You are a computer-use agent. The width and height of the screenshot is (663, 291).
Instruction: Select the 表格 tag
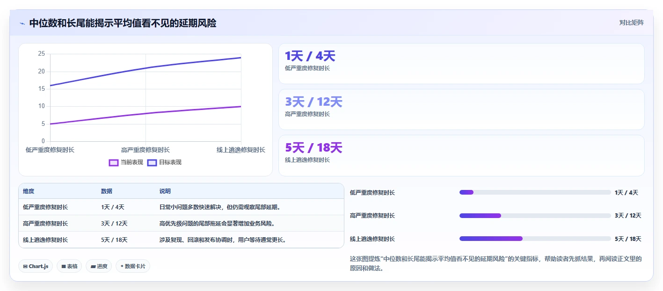[69, 266]
